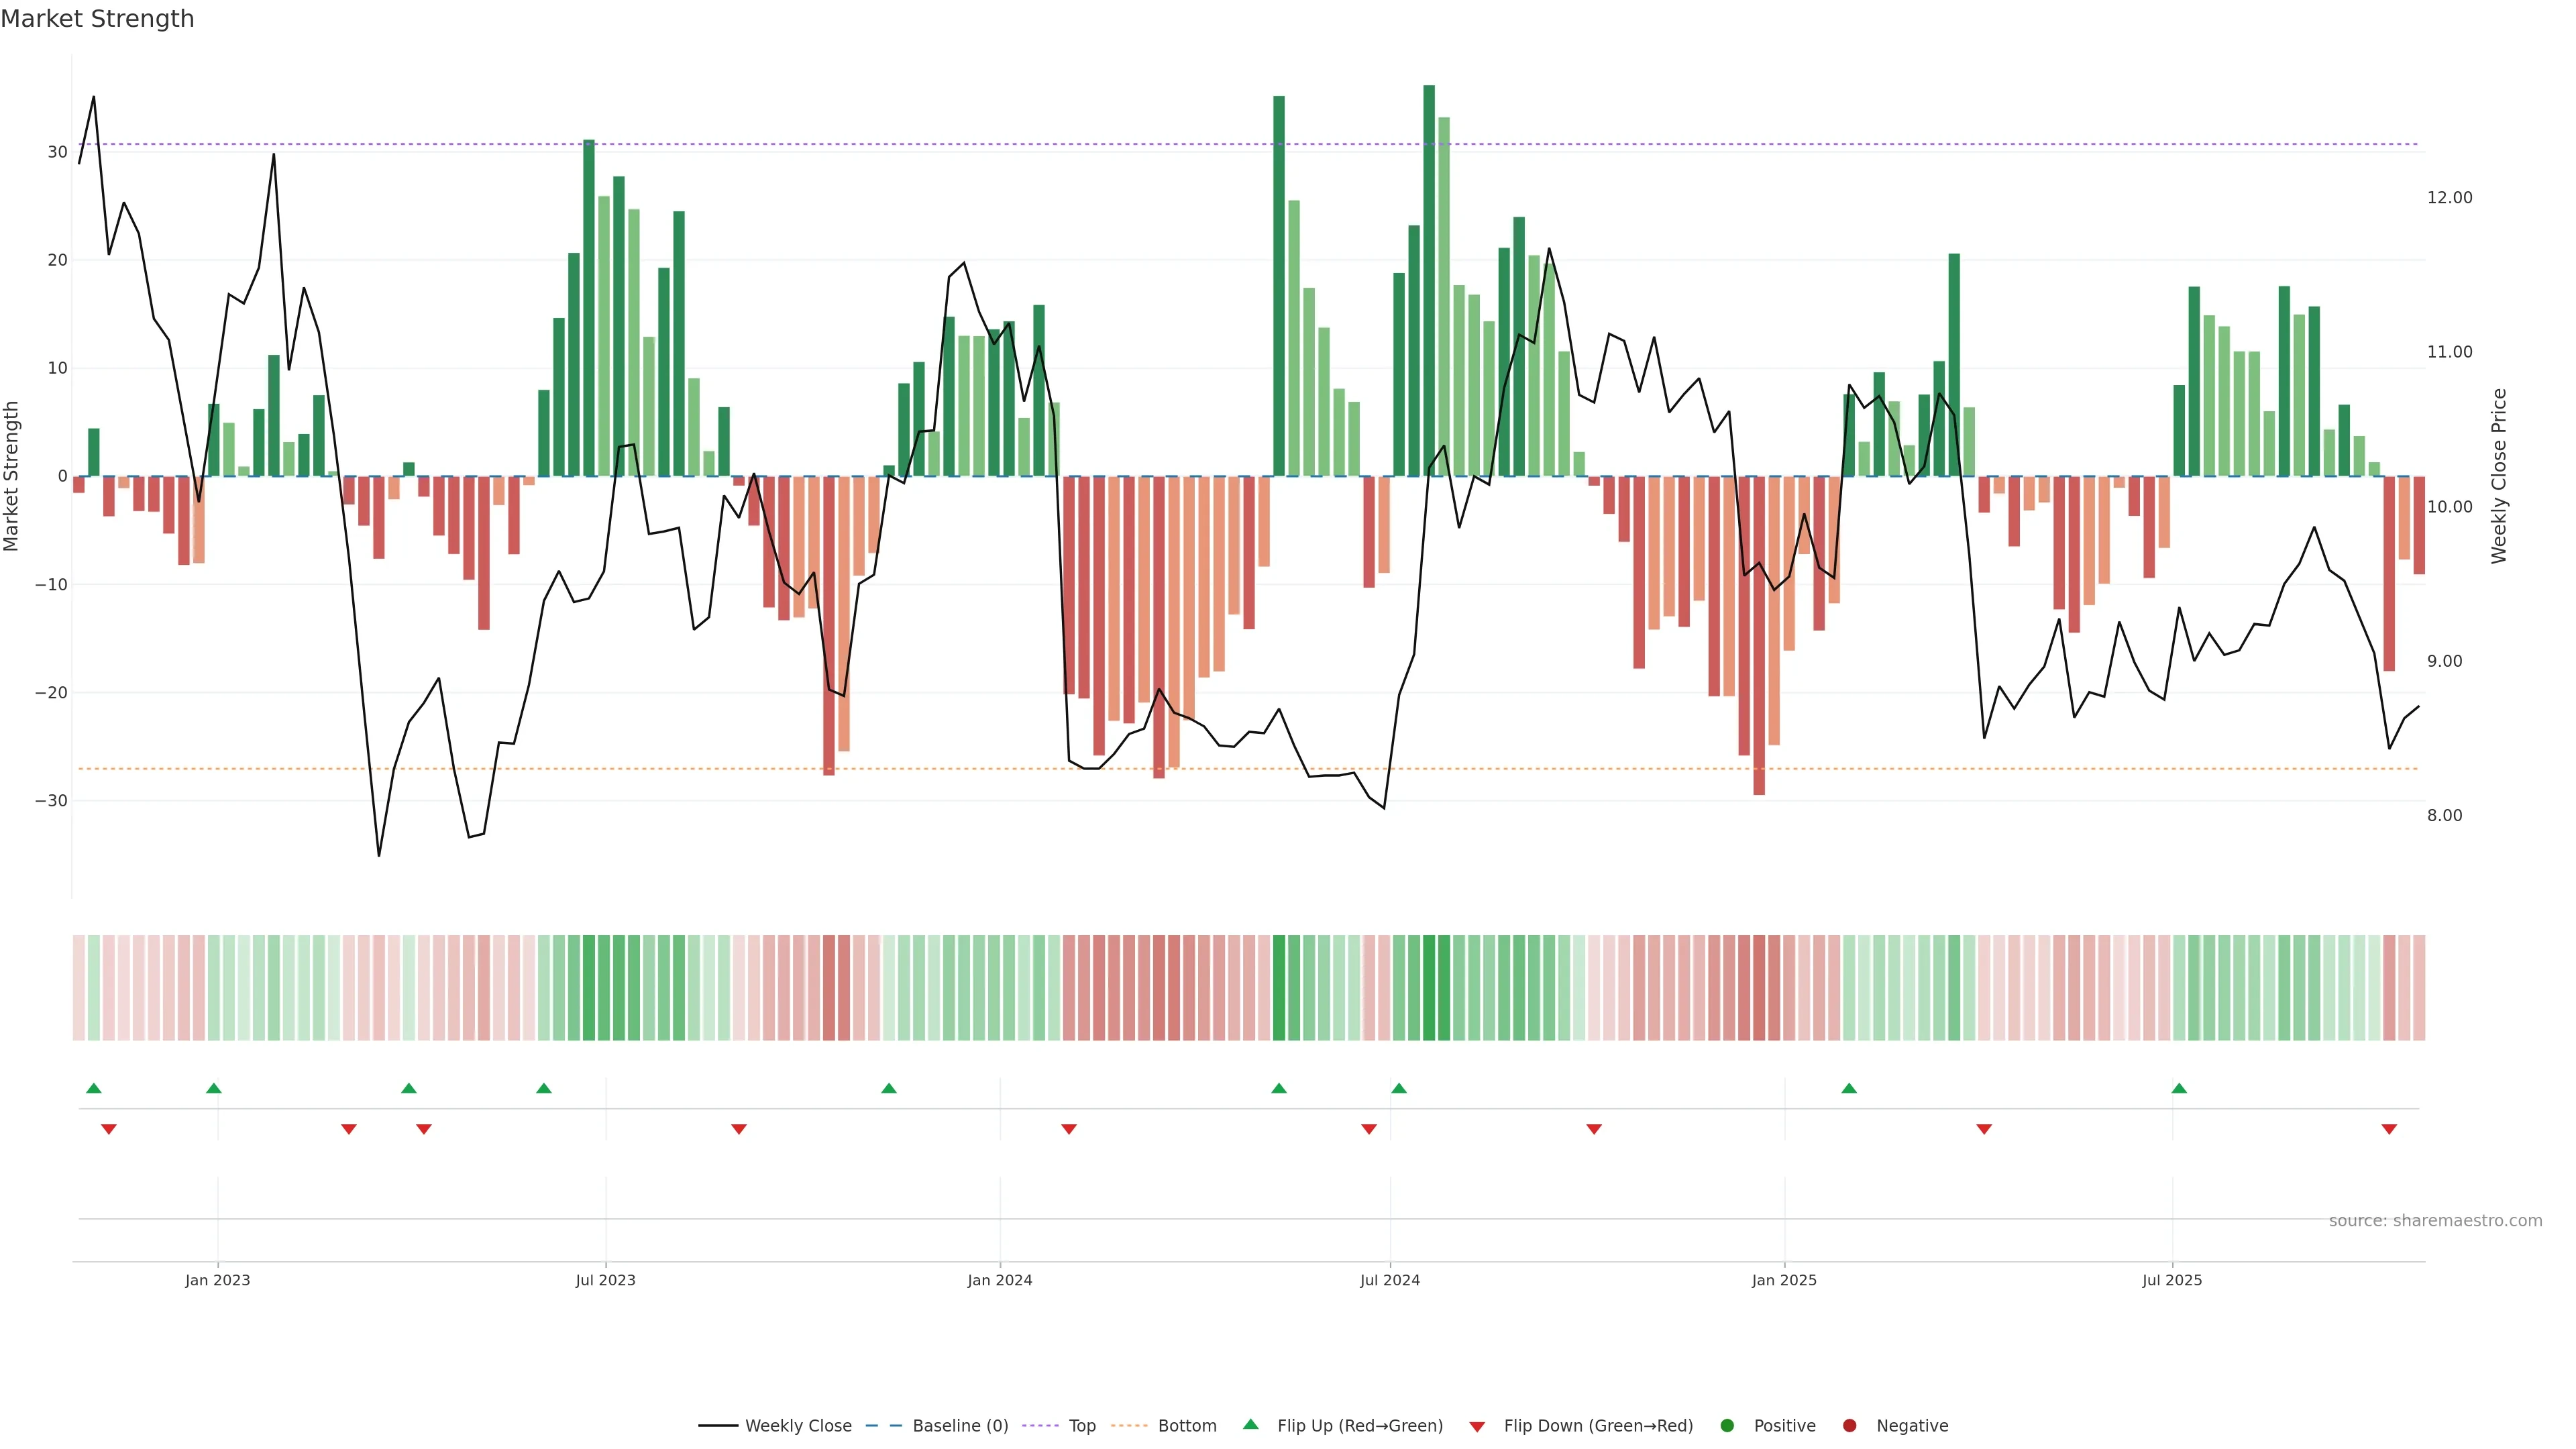Click the green Flip Up triangle legend icon

pyautogui.click(x=1250, y=1424)
